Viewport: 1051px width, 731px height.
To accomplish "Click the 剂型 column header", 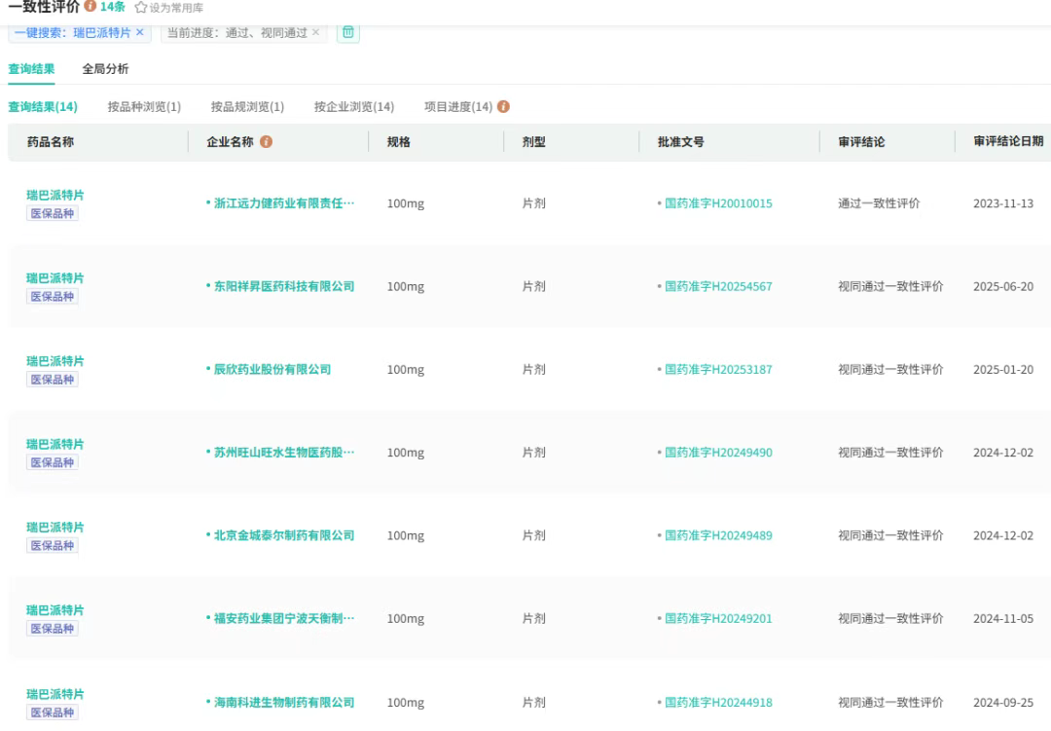I will pos(533,141).
